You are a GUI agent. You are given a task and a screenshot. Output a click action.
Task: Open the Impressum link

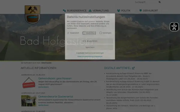98,56
